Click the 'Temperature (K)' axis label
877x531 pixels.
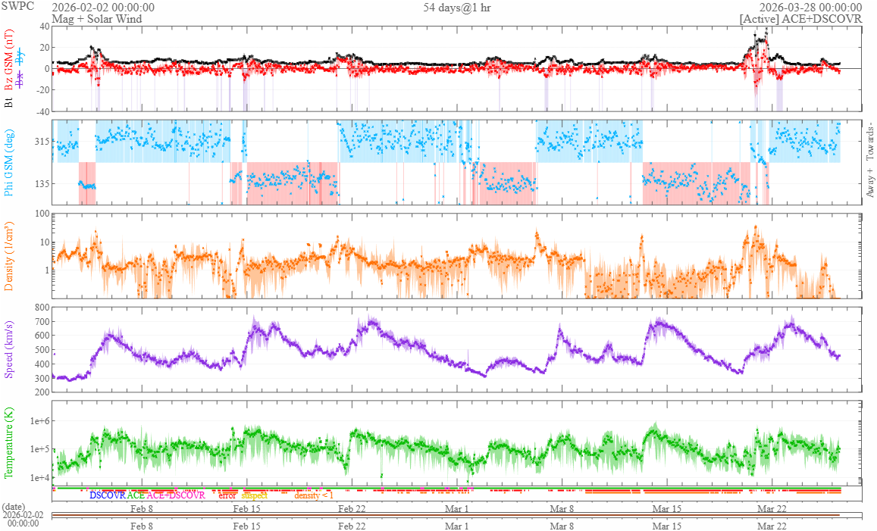click(x=8, y=442)
